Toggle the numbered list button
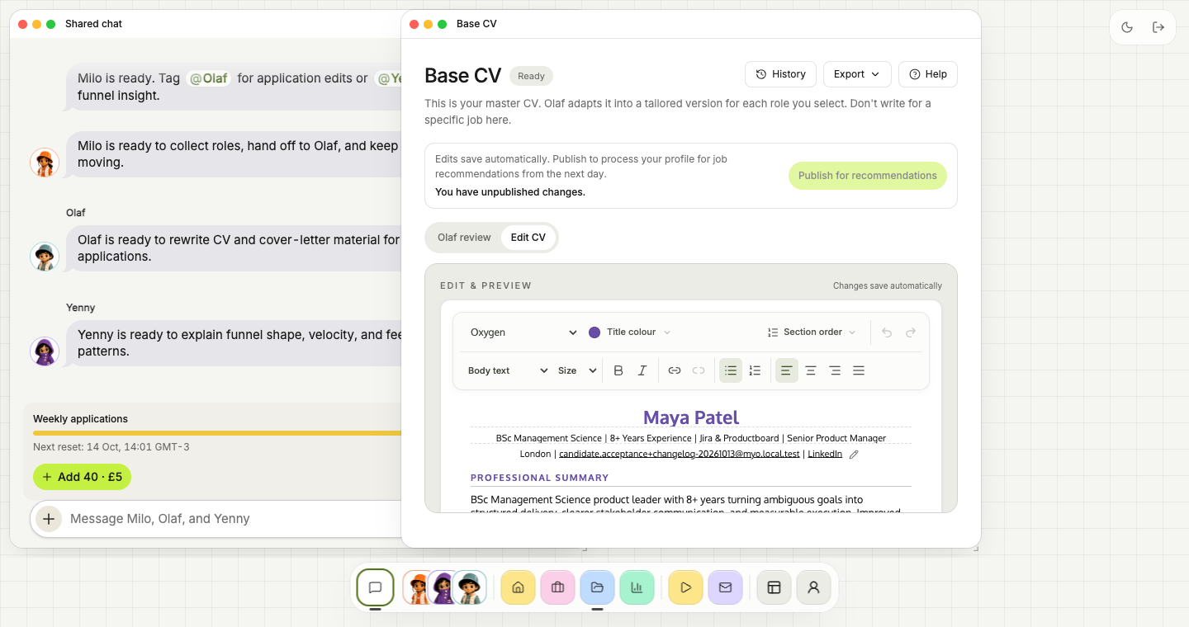This screenshot has height=627, width=1189. [x=755, y=370]
